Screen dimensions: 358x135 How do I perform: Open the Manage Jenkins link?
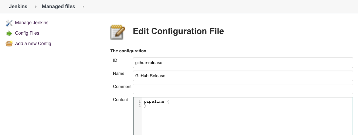(x=31, y=23)
